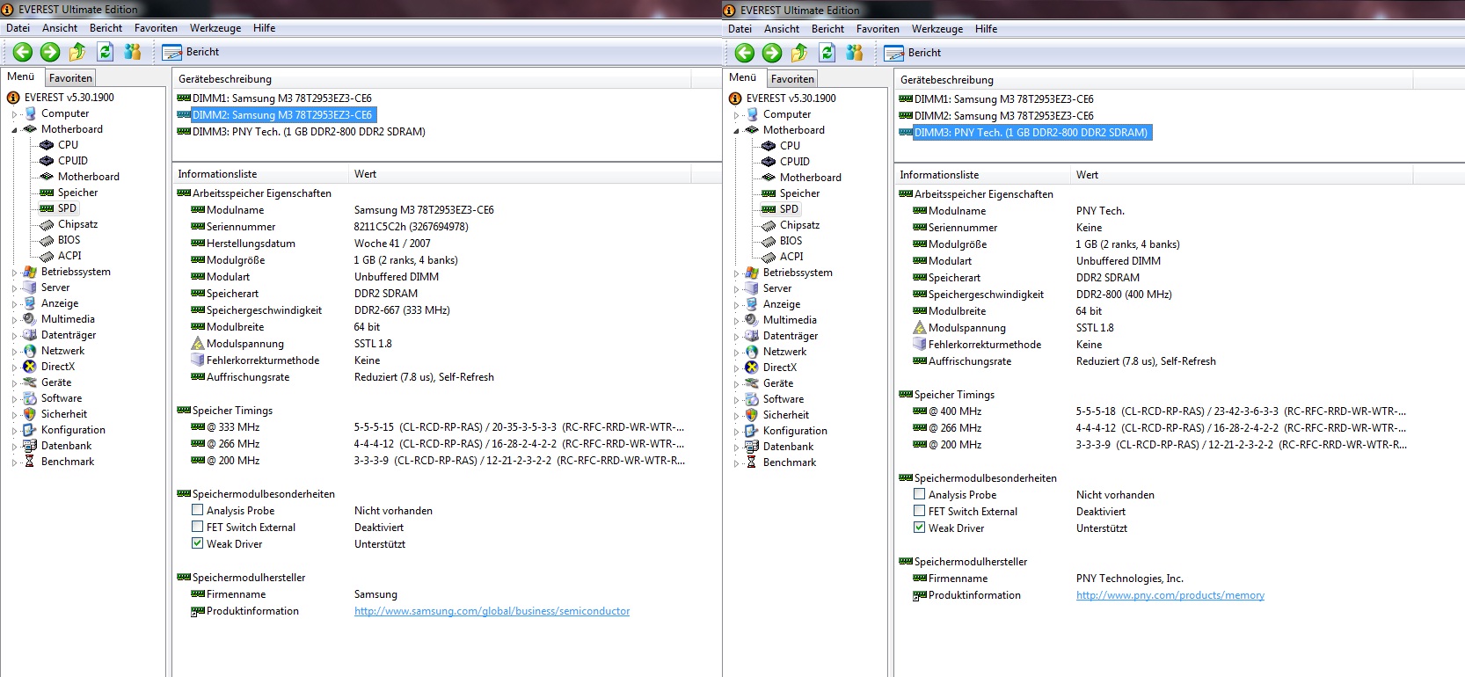Click Refresh icon in left window toolbar

coord(105,52)
